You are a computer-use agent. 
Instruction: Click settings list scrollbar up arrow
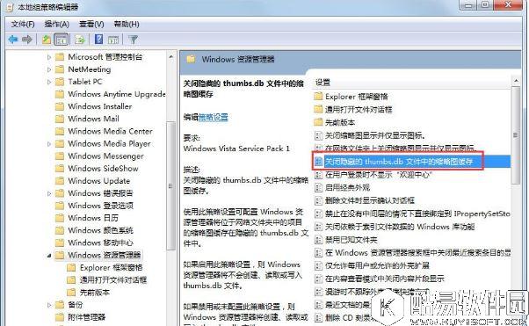click(x=516, y=81)
